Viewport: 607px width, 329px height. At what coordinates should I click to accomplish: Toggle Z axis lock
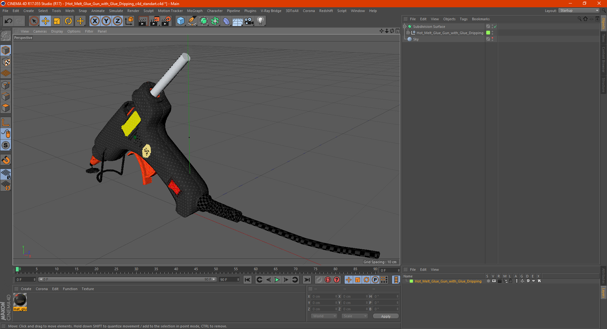[118, 21]
